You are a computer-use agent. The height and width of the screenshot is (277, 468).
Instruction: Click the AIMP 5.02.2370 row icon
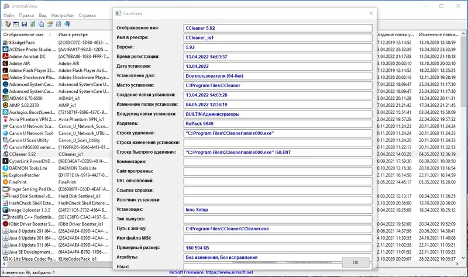tap(5, 105)
